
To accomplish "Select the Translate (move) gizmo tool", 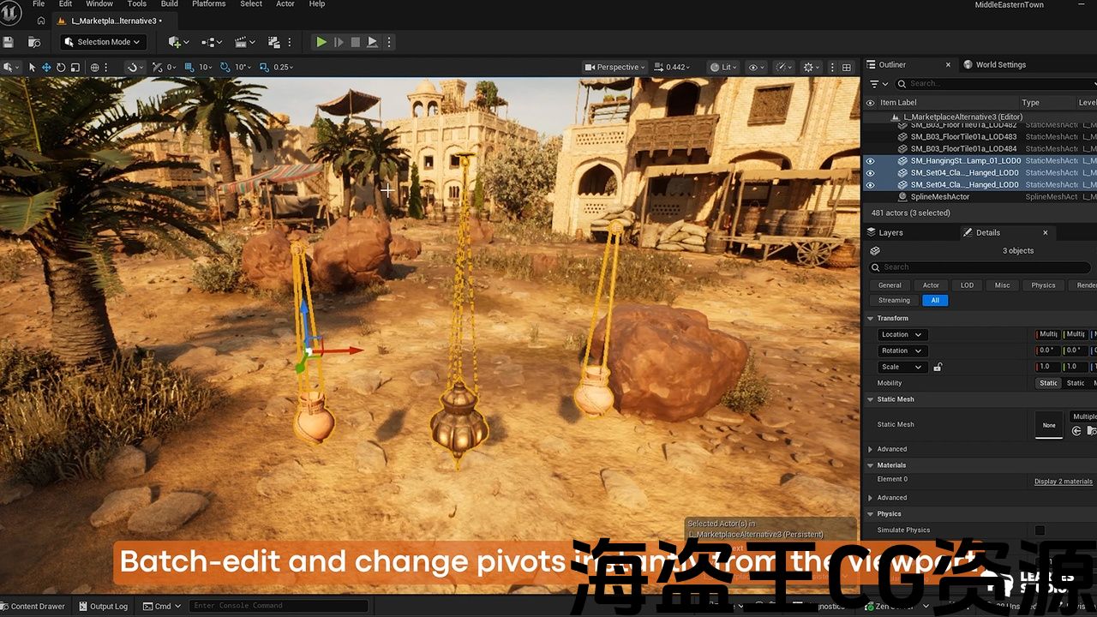I will click(46, 67).
